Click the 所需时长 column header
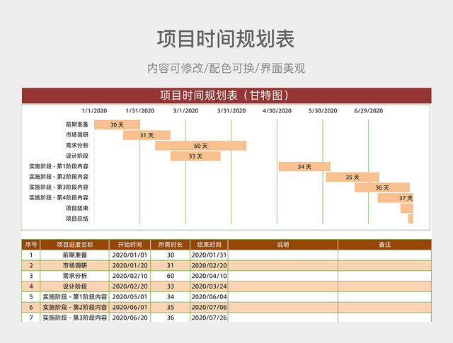Viewport: 453px width, 343px height. [x=170, y=245]
